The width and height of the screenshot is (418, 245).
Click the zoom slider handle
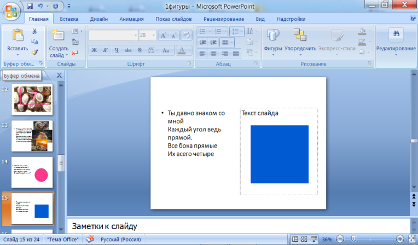[x=353, y=239]
